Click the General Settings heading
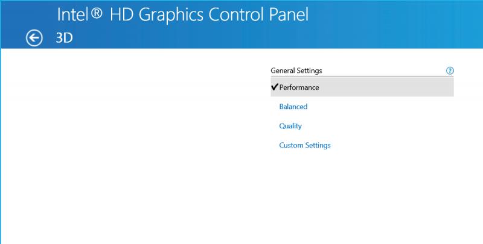The image size is (483, 244). pyautogui.click(x=296, y=70)
